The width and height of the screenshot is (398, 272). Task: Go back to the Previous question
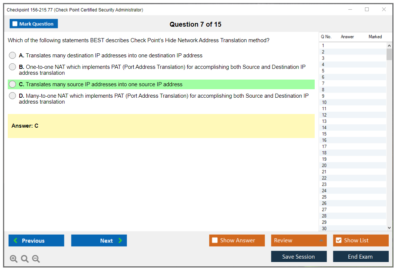pyautogui.click(x=36, y=241)
